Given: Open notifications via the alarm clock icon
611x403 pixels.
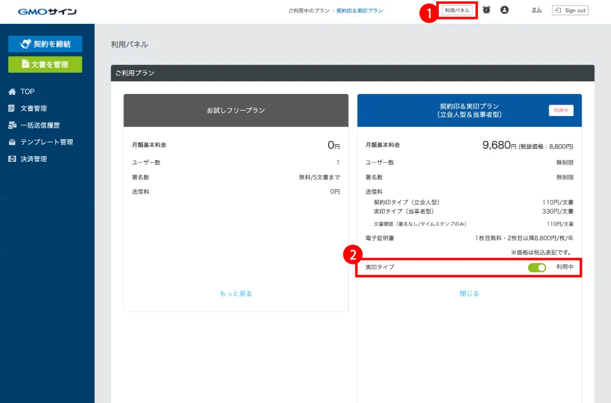Looking at the screenshot, I should click(x=487, y=10).
